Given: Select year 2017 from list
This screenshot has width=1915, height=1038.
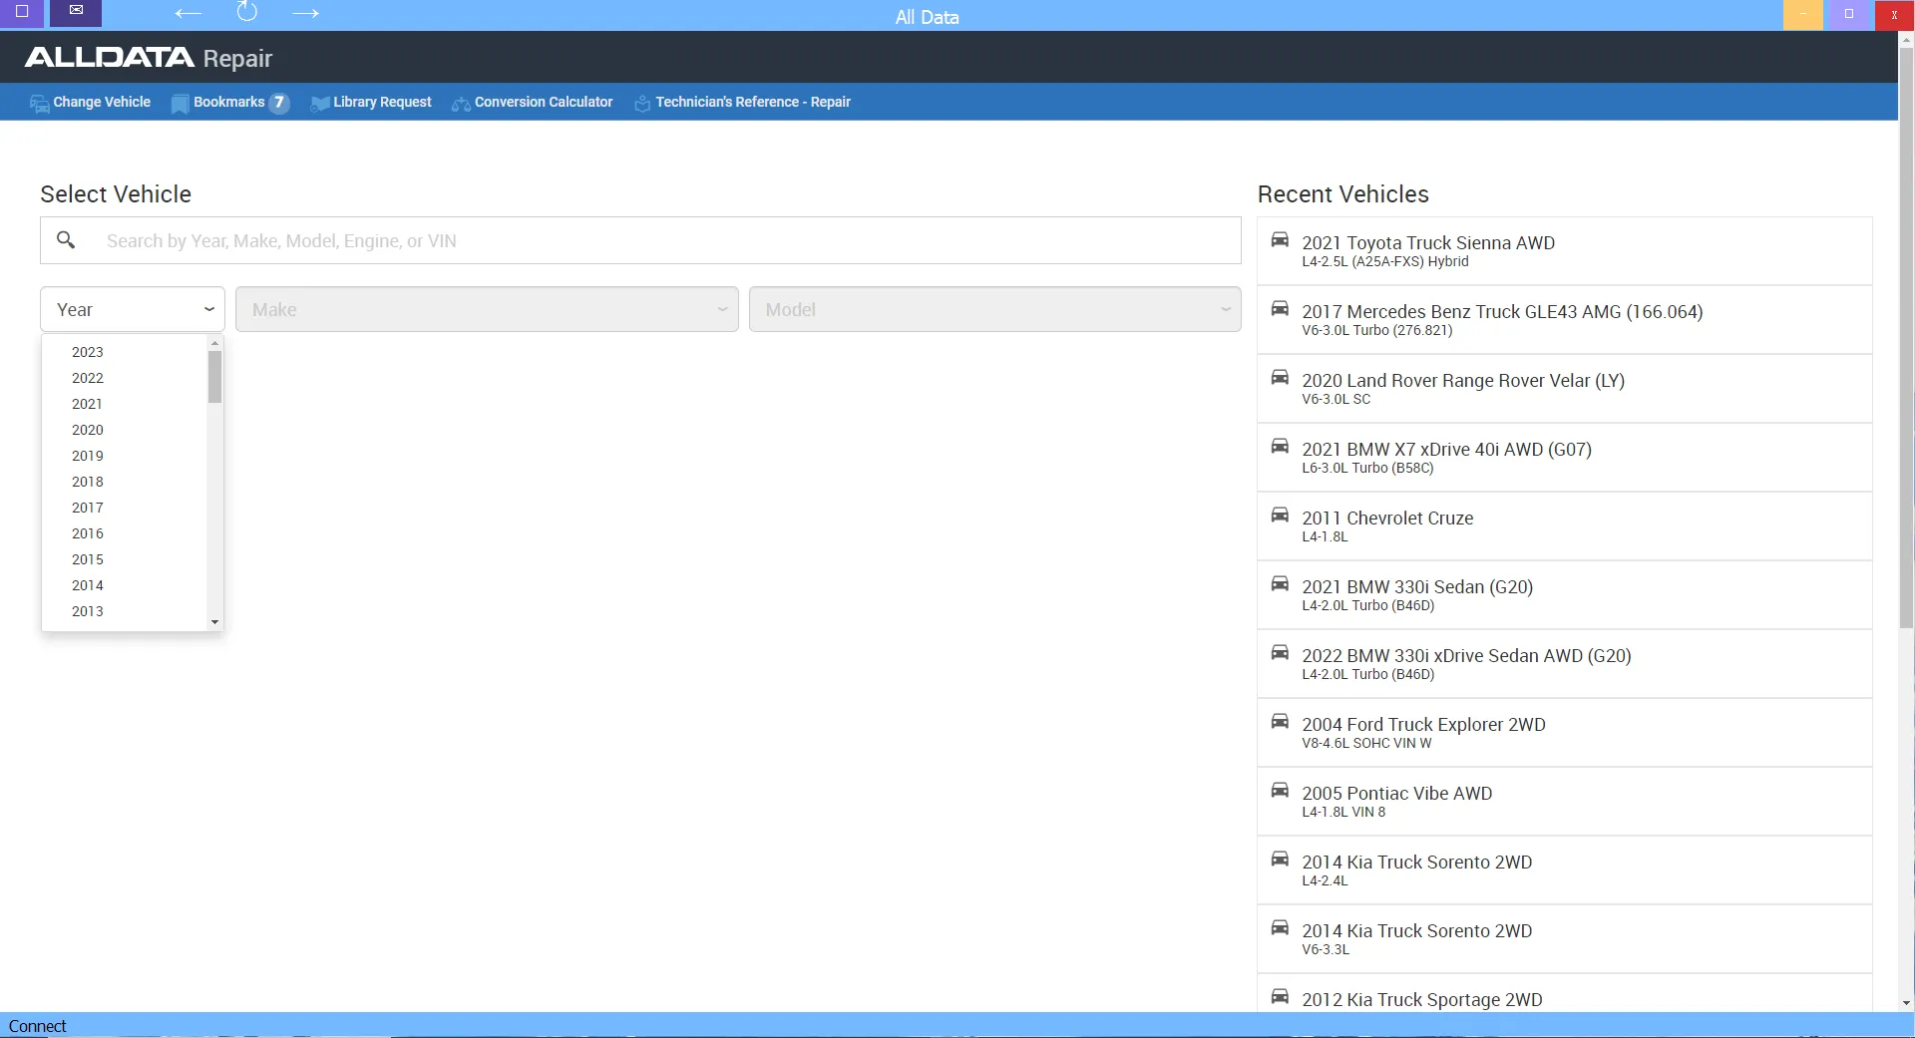Looking at the screenshot, I should pyautogui.click(x=88, y=508).
